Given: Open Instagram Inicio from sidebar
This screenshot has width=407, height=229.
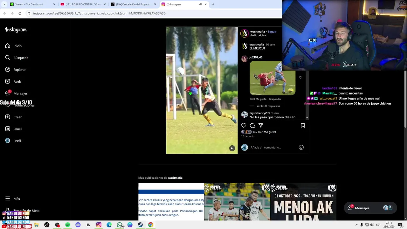Looking at the screenshot, I should tap(13, 46).
